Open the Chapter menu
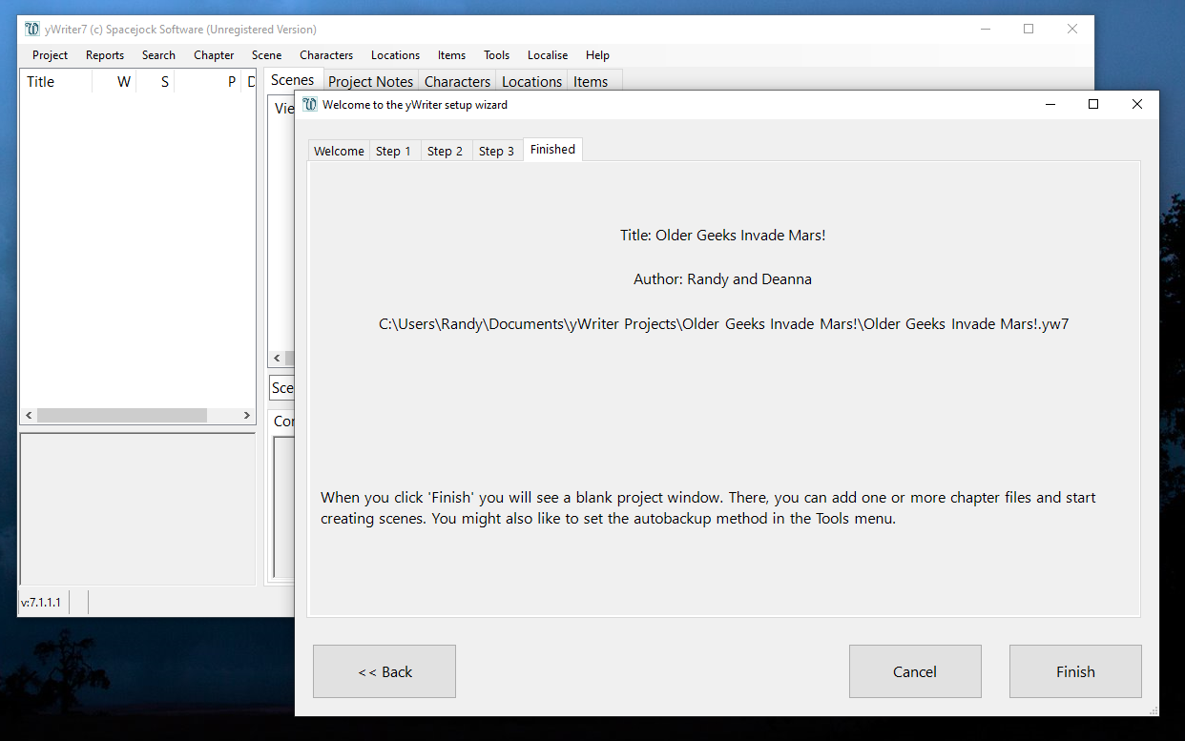This screenshot has height=741, width=1185. point(214,55)
